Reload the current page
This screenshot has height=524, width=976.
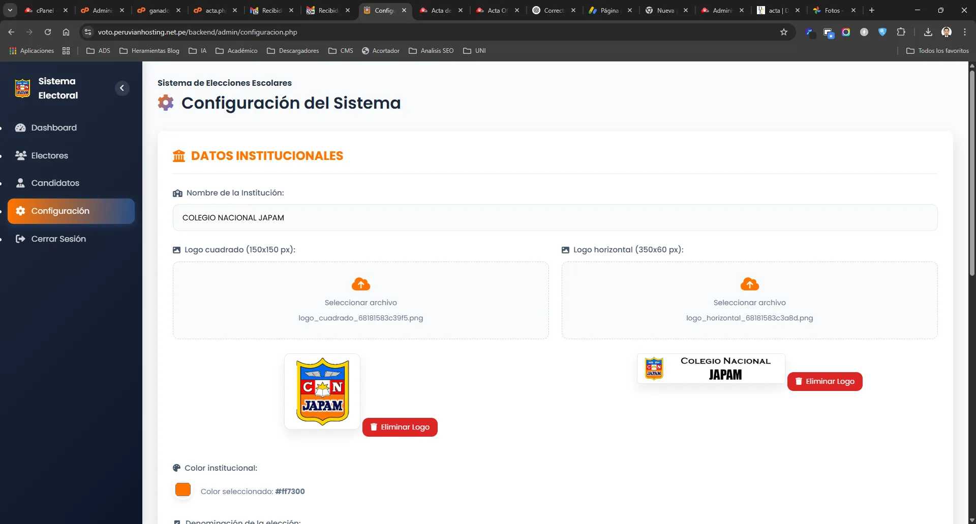pyautogui.click(x=48, y=32)
